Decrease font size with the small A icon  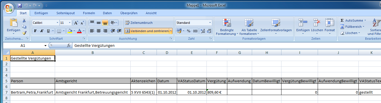click(x=82, y=23)
